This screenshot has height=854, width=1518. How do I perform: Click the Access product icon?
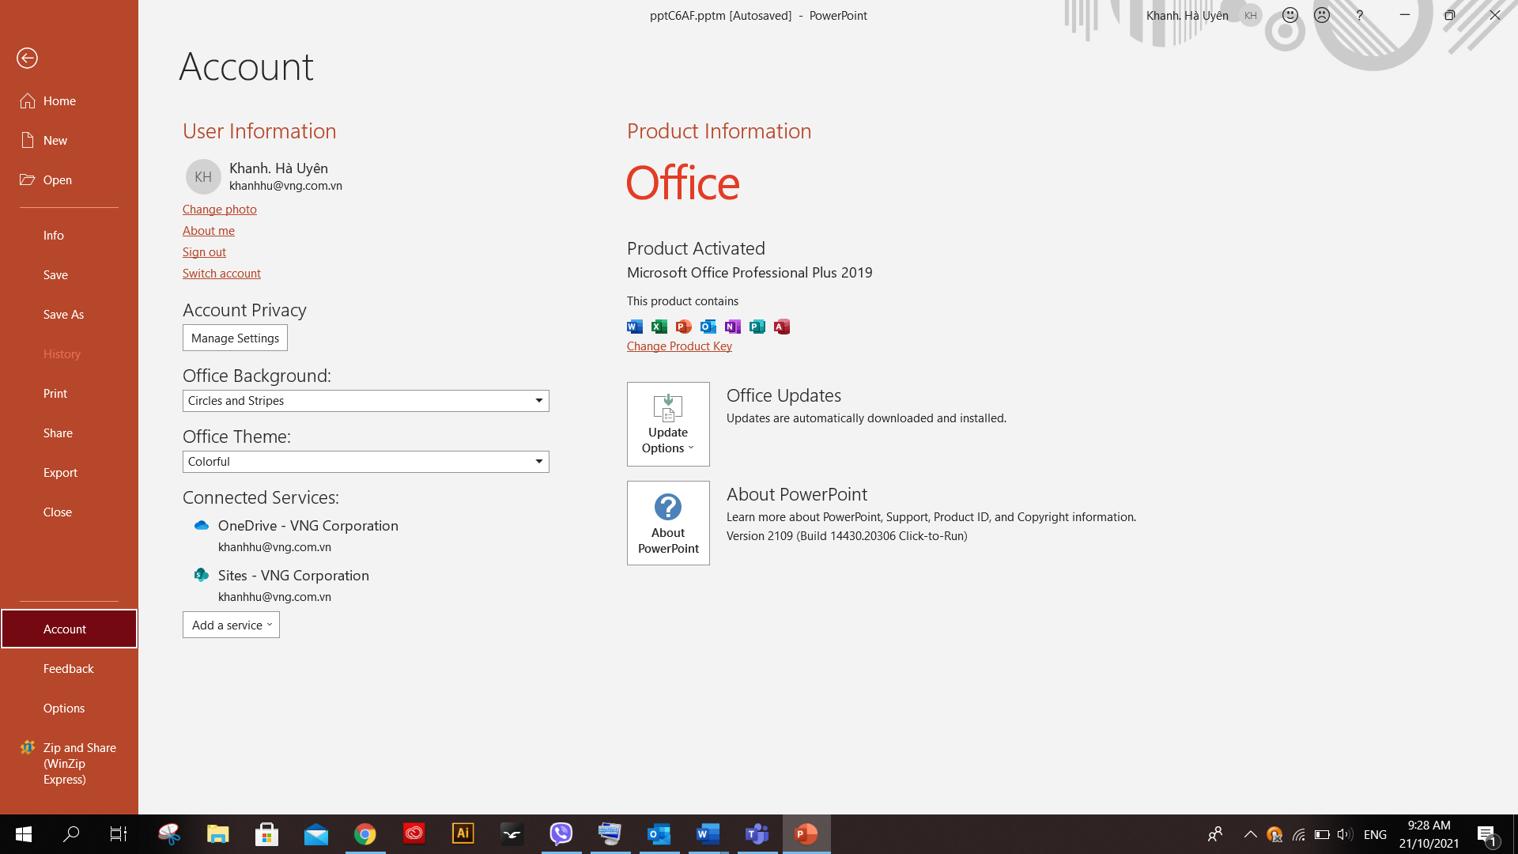pos(782,327)
